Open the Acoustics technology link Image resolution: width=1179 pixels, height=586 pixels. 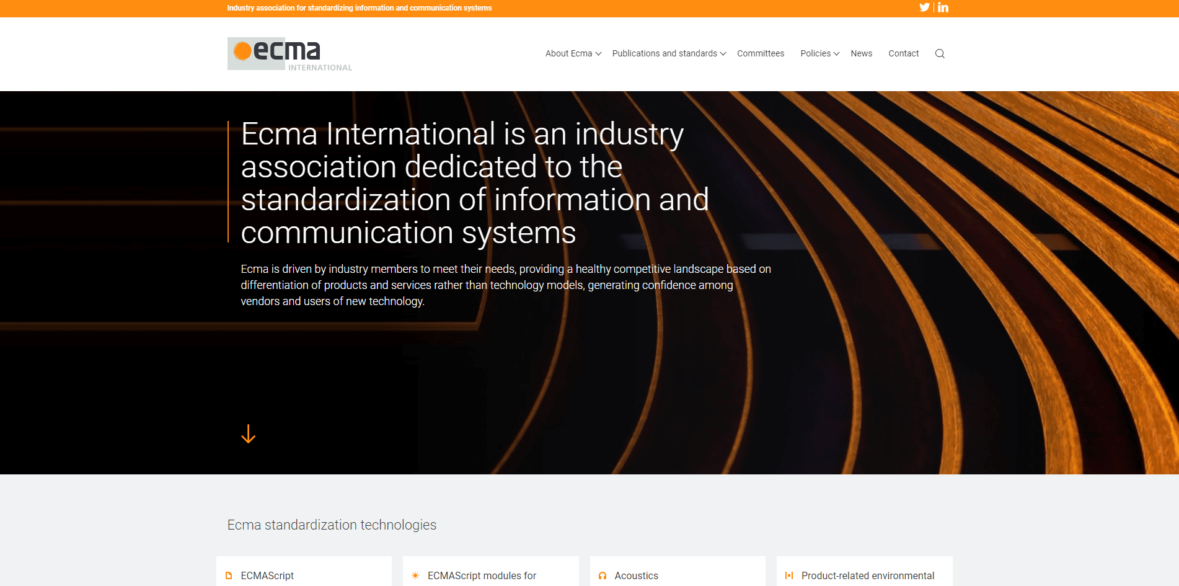[636, 575]
